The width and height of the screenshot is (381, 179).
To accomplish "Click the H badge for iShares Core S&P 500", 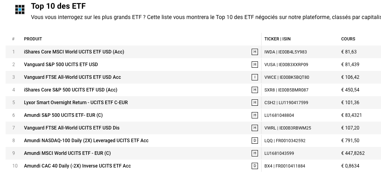I will [255, 90].
